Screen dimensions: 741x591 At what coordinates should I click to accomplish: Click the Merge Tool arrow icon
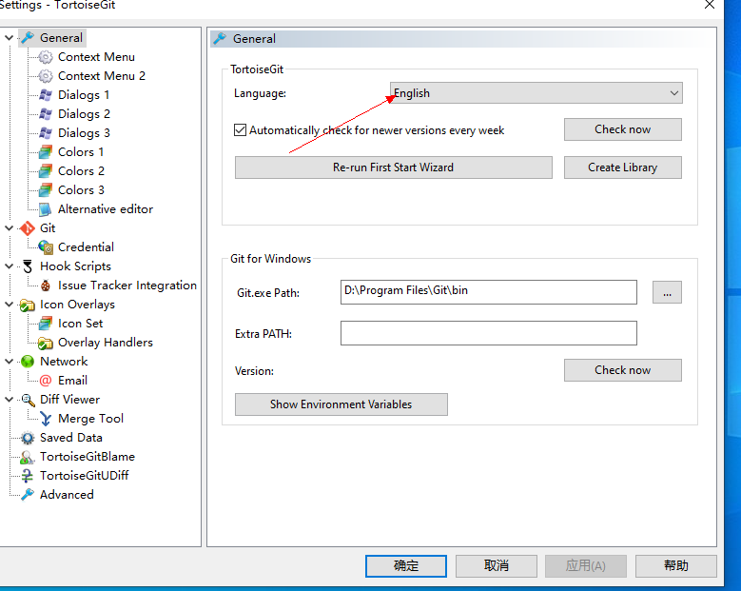[x=46, y=419]
